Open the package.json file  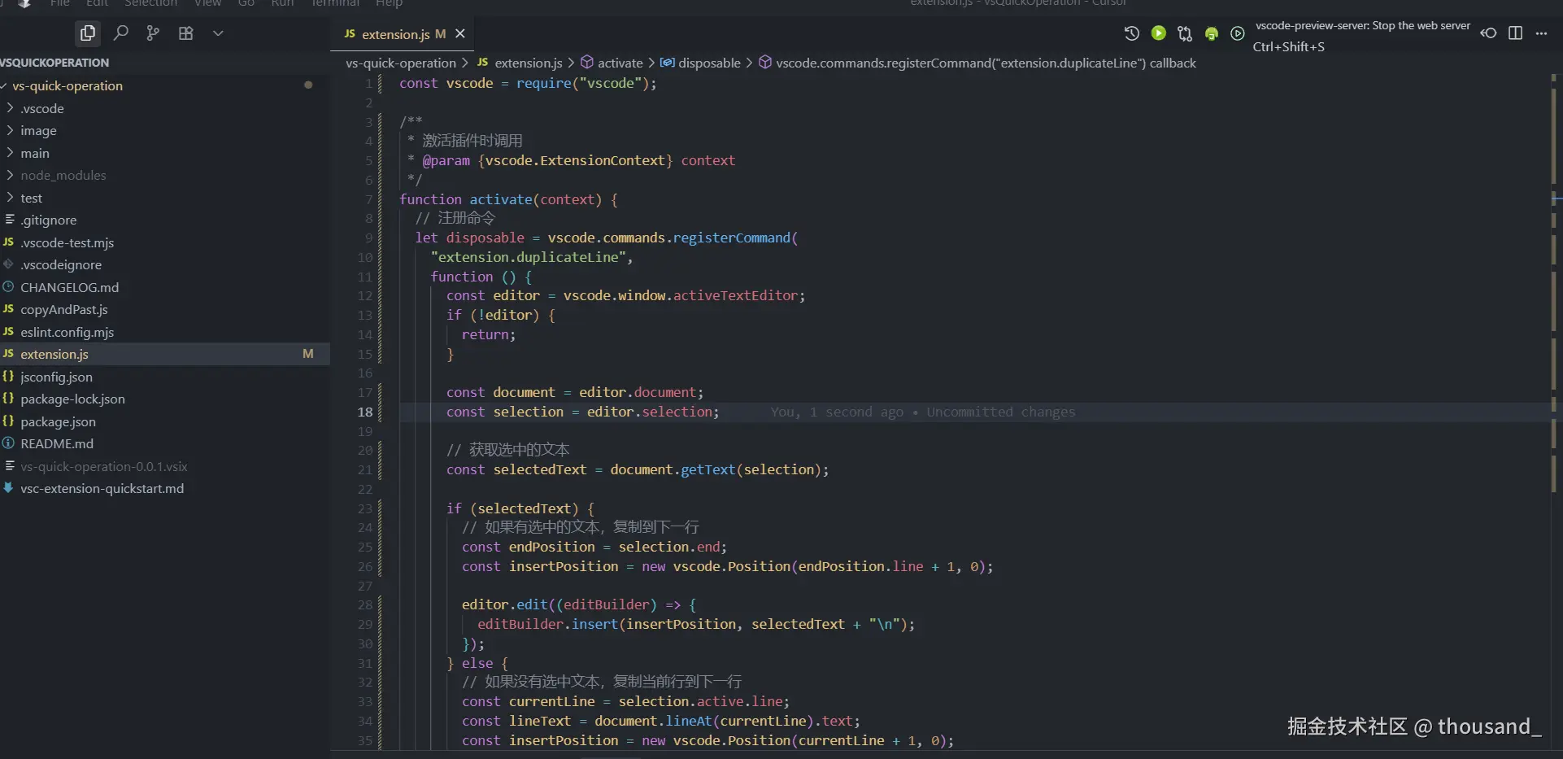(165, 421)
